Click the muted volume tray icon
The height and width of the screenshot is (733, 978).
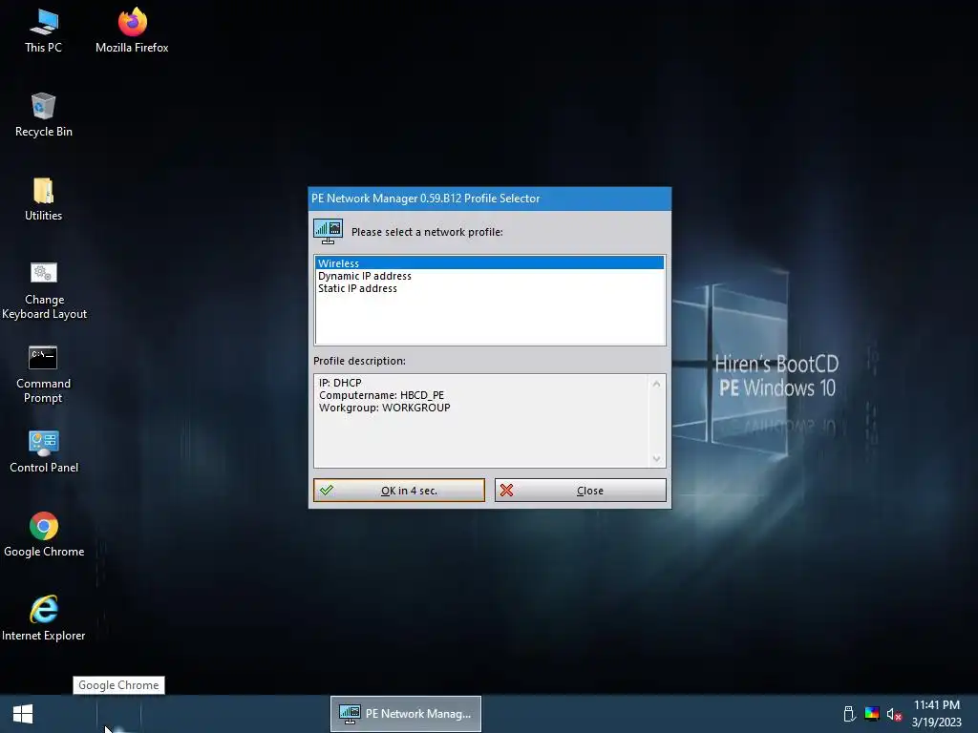click(x=894, y=714)
